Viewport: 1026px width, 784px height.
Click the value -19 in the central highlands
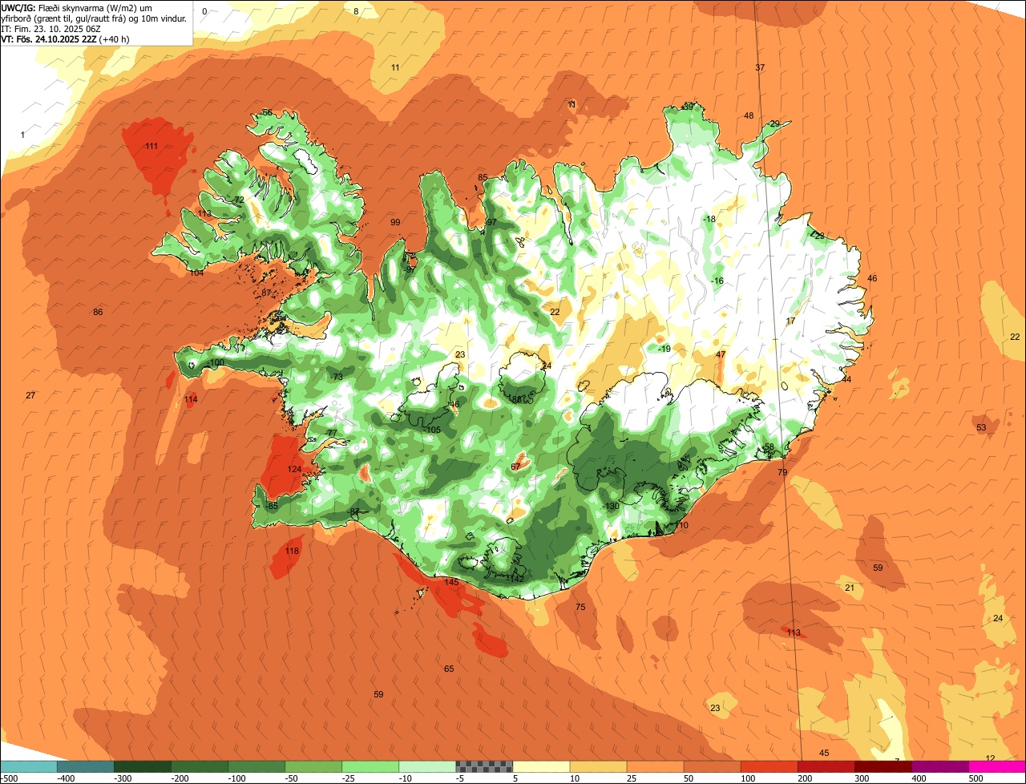[x=664, y=348]
